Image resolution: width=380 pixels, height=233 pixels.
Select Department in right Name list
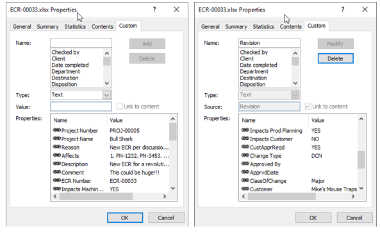click(254, 72)
